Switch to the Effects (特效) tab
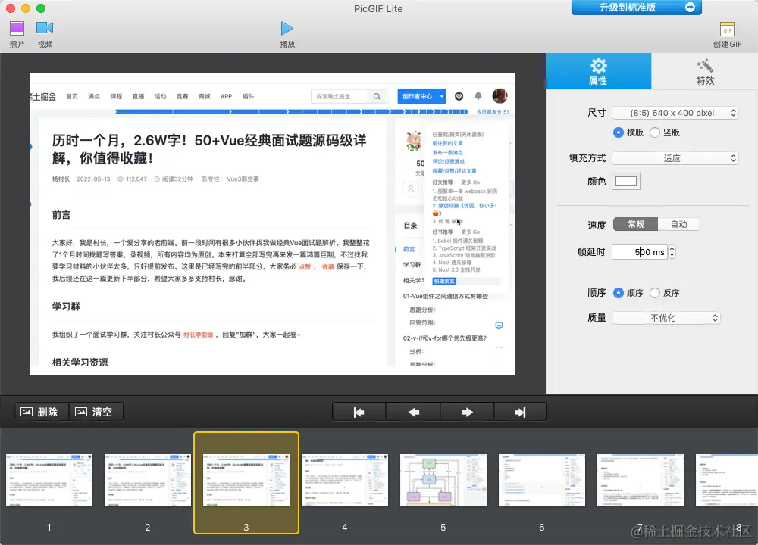Image resolution: width=758 pixels, height=545 pixels. point(705,71)
